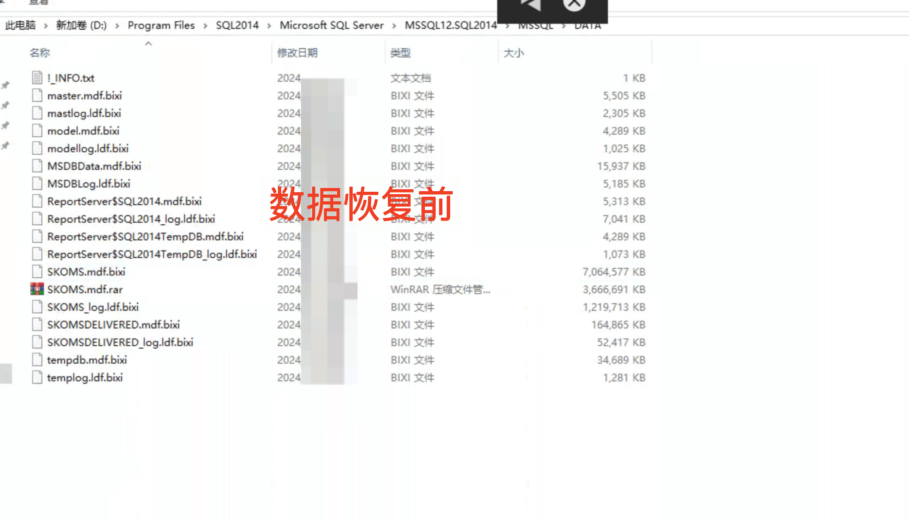Sort files by the 修改日期 column header
The width and height of the screenshot is (909, 521).
(x=297, y=53)
